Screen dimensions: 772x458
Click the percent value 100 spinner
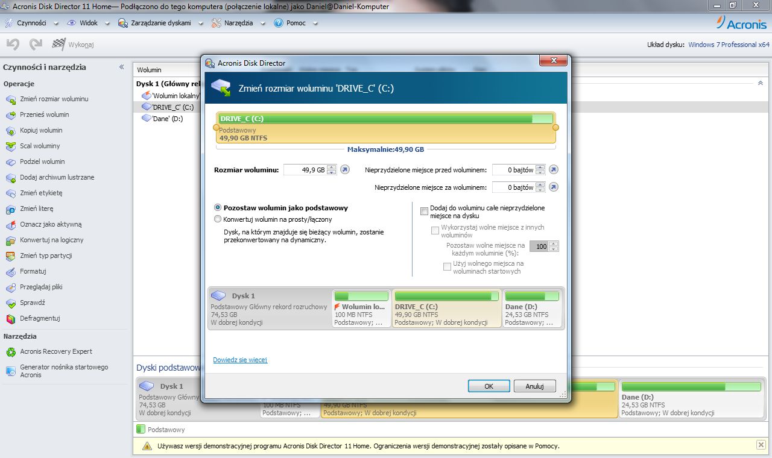[554, 246]
